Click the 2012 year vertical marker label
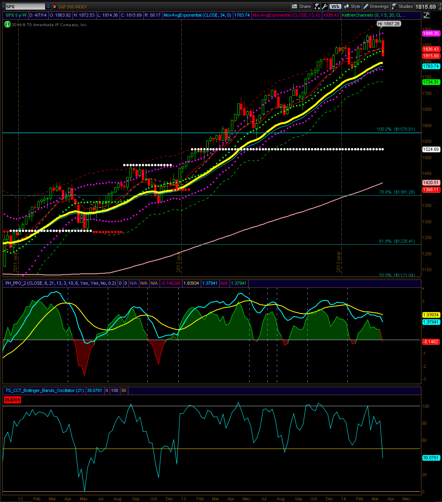Screen dimensions: 442x502 [x=179, y=262]
